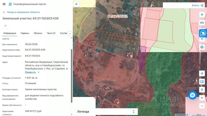Add parcel to favorites with star icon
The width and height of the screenshot is (207, 116).
pos(5,26)
